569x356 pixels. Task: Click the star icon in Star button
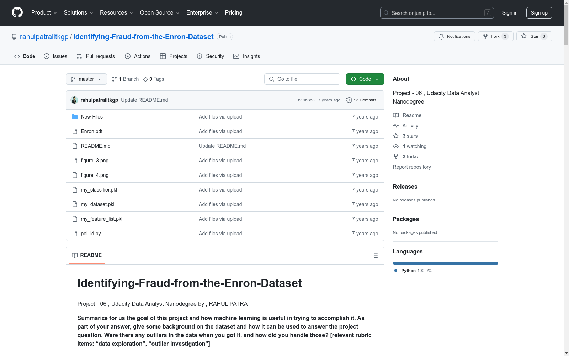pyautogui.click(x=524, y=36)
